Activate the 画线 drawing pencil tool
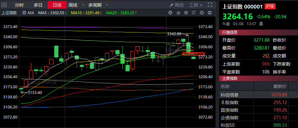Screen dimensions: 298x128 (176, 5)
